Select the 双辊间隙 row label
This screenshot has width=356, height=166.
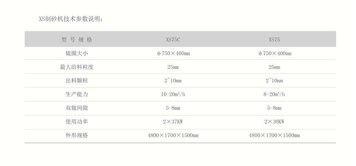coord(77,108)
